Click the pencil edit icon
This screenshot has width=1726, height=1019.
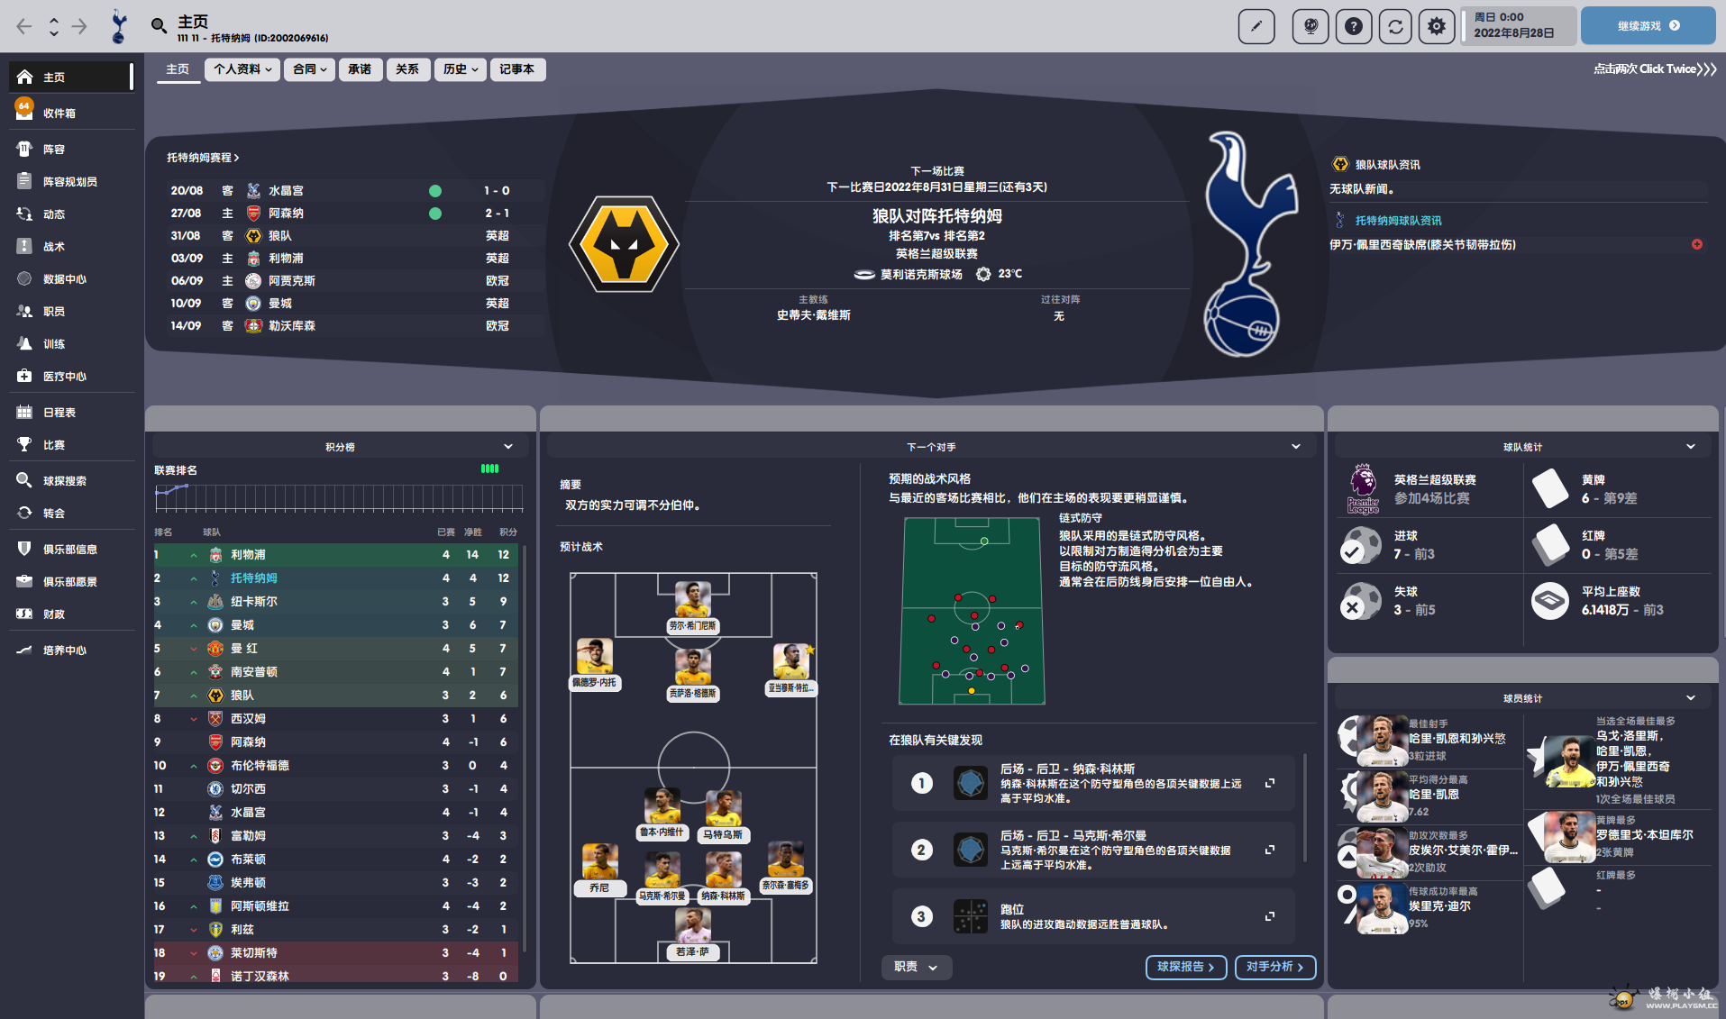[x=1256, y=26]
